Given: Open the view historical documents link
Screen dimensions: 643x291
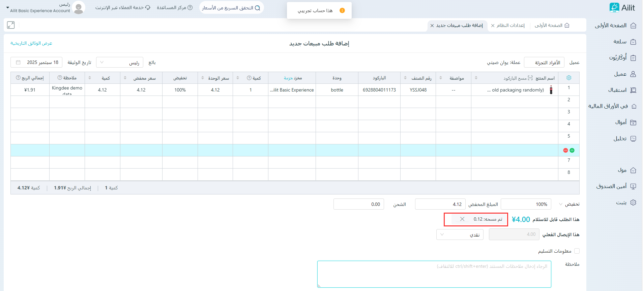Looking at the screenshot, I should click(31, 43).
